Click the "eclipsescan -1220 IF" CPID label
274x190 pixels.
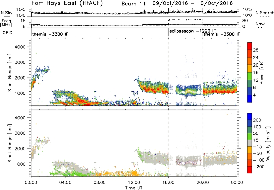[x=192, y=31]
